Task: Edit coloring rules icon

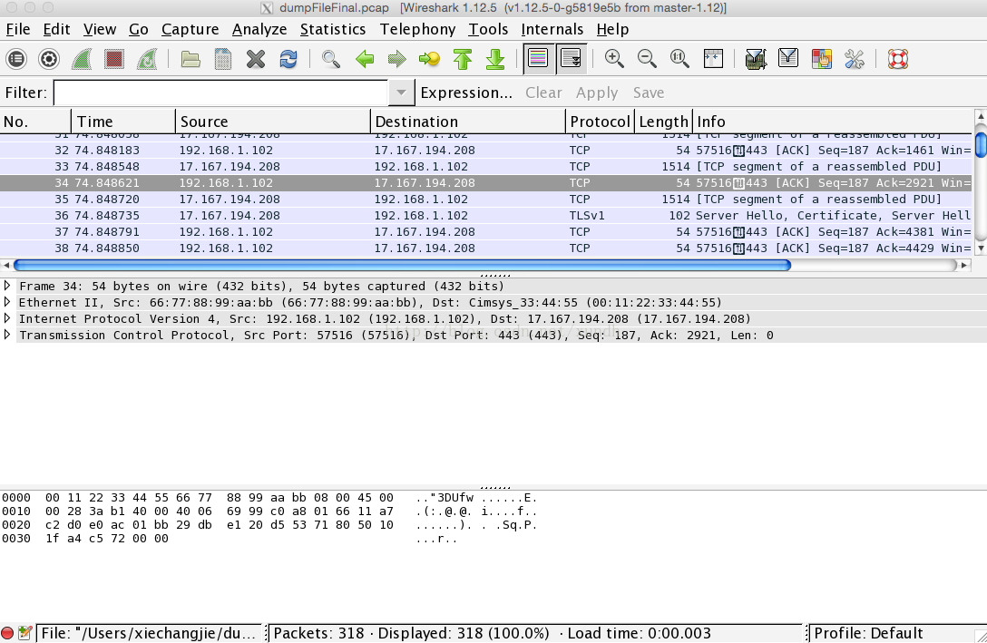Action: point(822,59)
